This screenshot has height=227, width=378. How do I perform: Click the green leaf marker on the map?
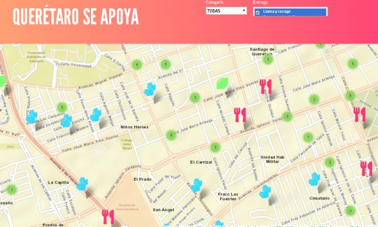[x=222, y=83]
